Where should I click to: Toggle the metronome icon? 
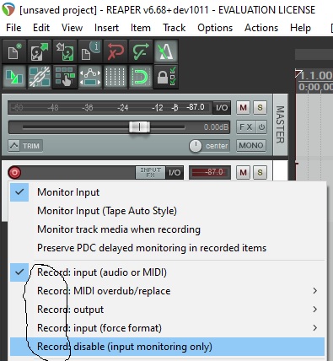166,51
